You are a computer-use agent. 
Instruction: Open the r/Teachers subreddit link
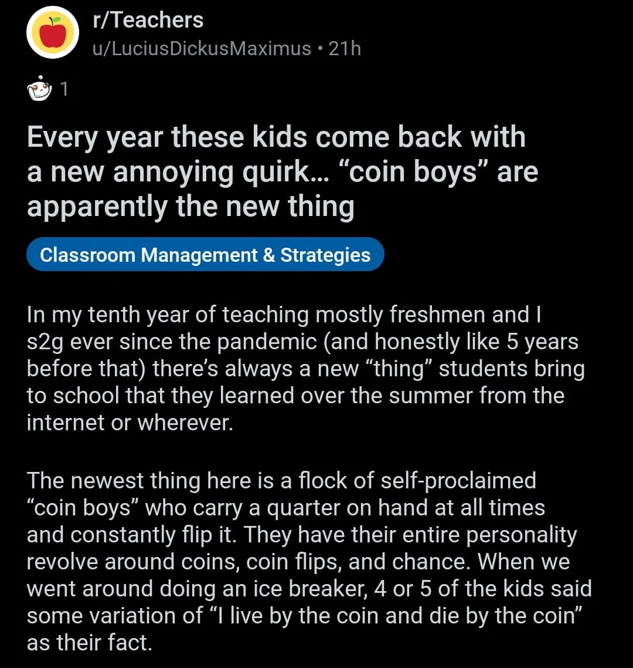point(148,21)
